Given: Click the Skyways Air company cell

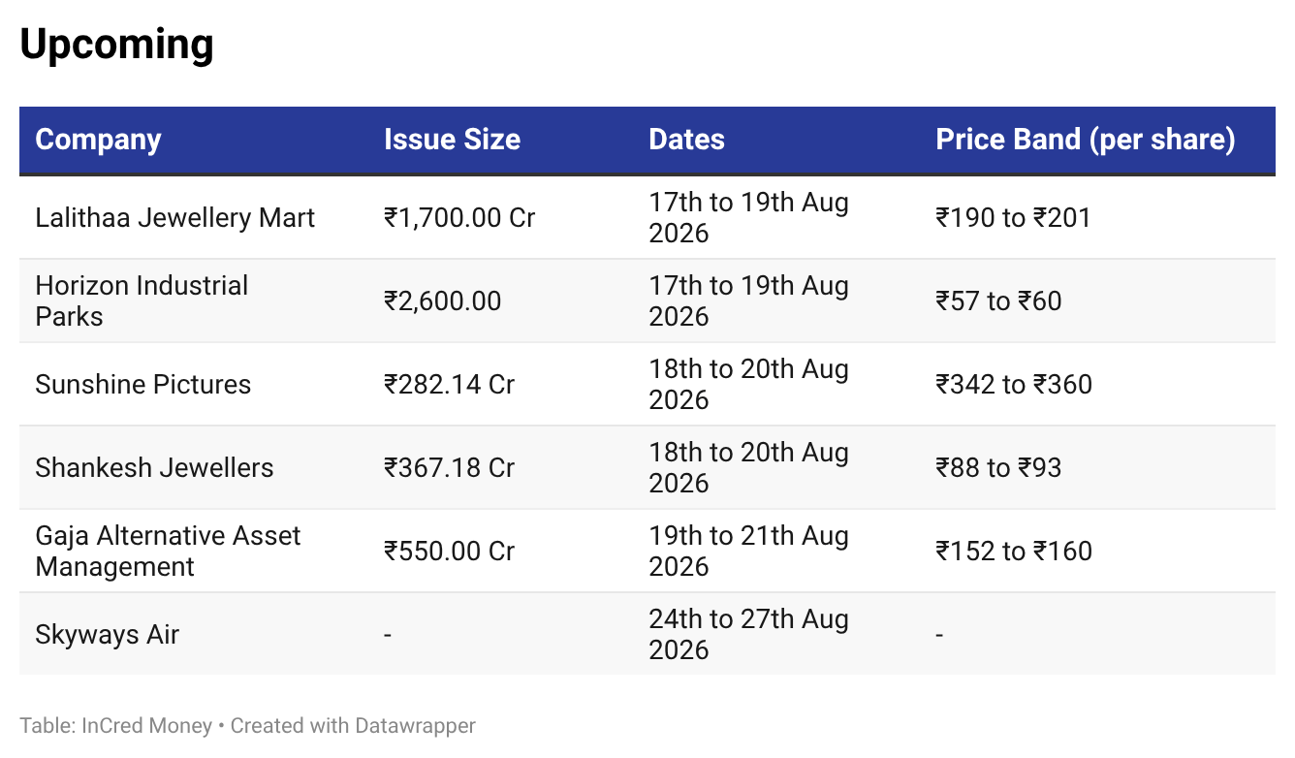Looking at the screenshot, I should point(108,634).
